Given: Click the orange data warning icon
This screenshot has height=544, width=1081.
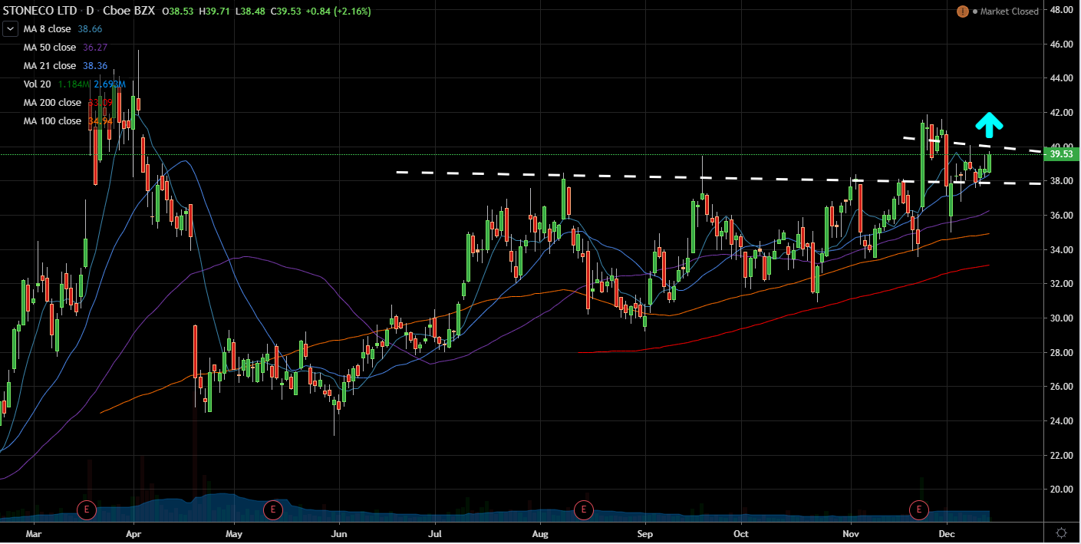Looking at the screenshot, I should [x=962, y=11].
